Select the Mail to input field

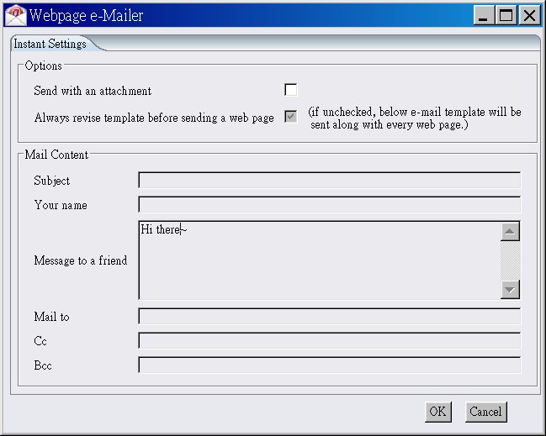[x=329, y=316]
